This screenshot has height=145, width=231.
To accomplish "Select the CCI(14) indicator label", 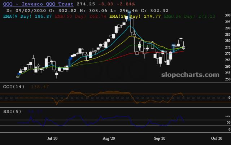I will click(14, 87).
